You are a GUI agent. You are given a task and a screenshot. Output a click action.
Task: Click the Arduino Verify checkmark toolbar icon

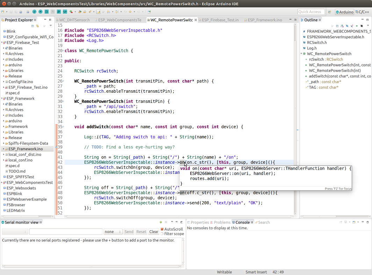pos(34,12)
